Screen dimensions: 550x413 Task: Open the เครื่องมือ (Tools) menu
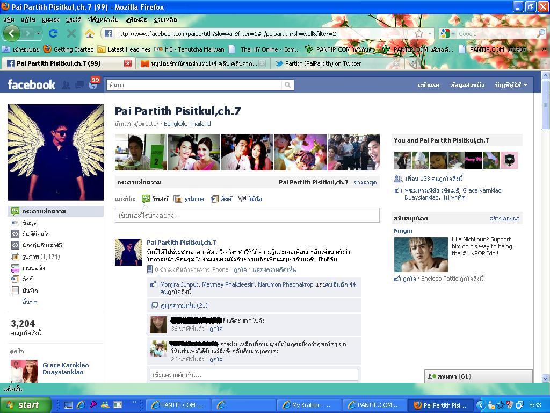pos(136,20)
